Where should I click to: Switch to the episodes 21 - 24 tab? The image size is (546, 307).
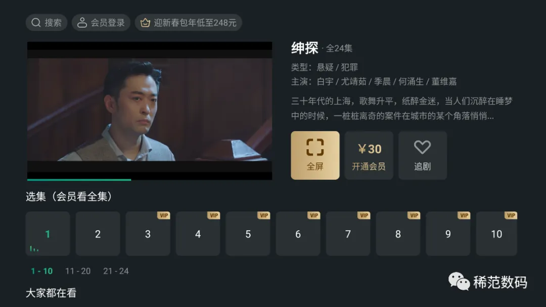116,271
